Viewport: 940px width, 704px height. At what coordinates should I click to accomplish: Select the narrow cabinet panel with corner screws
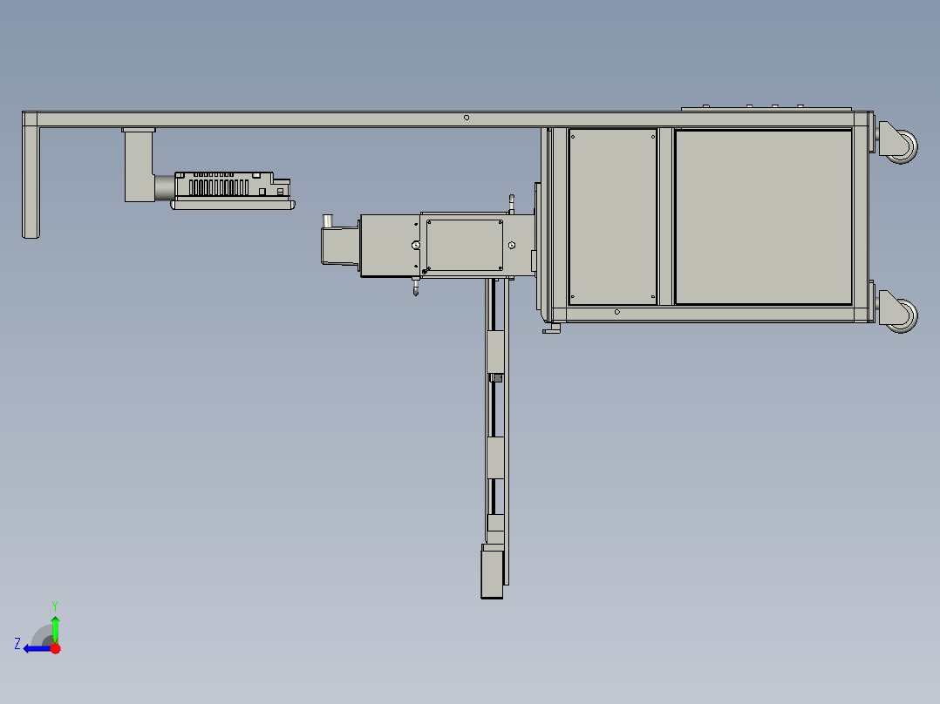(613, 216)
